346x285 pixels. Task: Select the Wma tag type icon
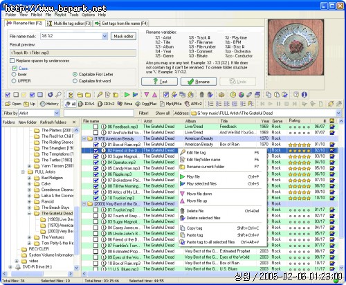pos(125,104)
